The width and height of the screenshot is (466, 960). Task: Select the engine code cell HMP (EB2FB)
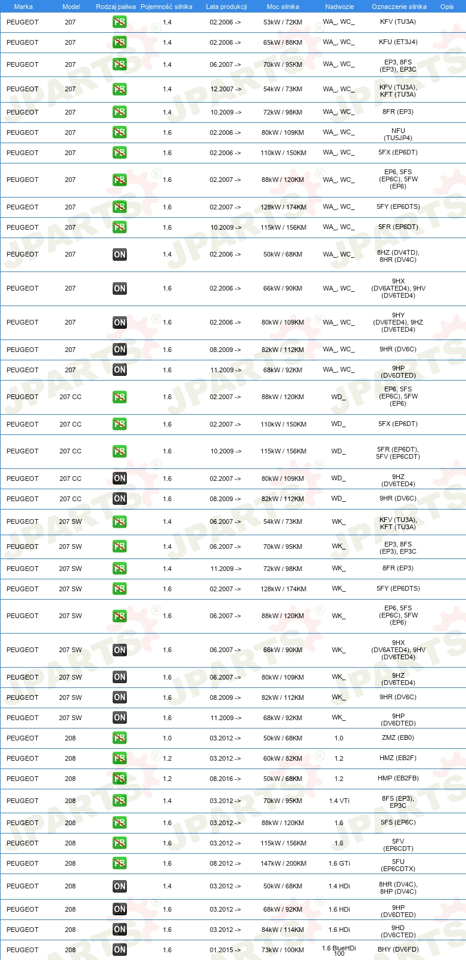point(398,779)
